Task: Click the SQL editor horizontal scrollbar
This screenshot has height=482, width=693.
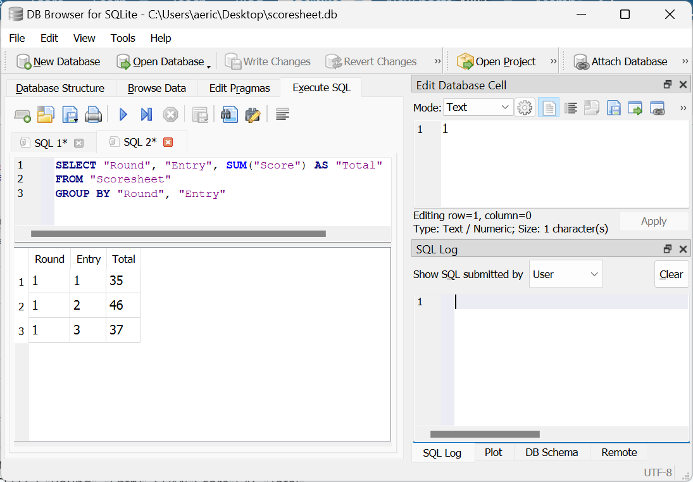Action: (178, 234)
